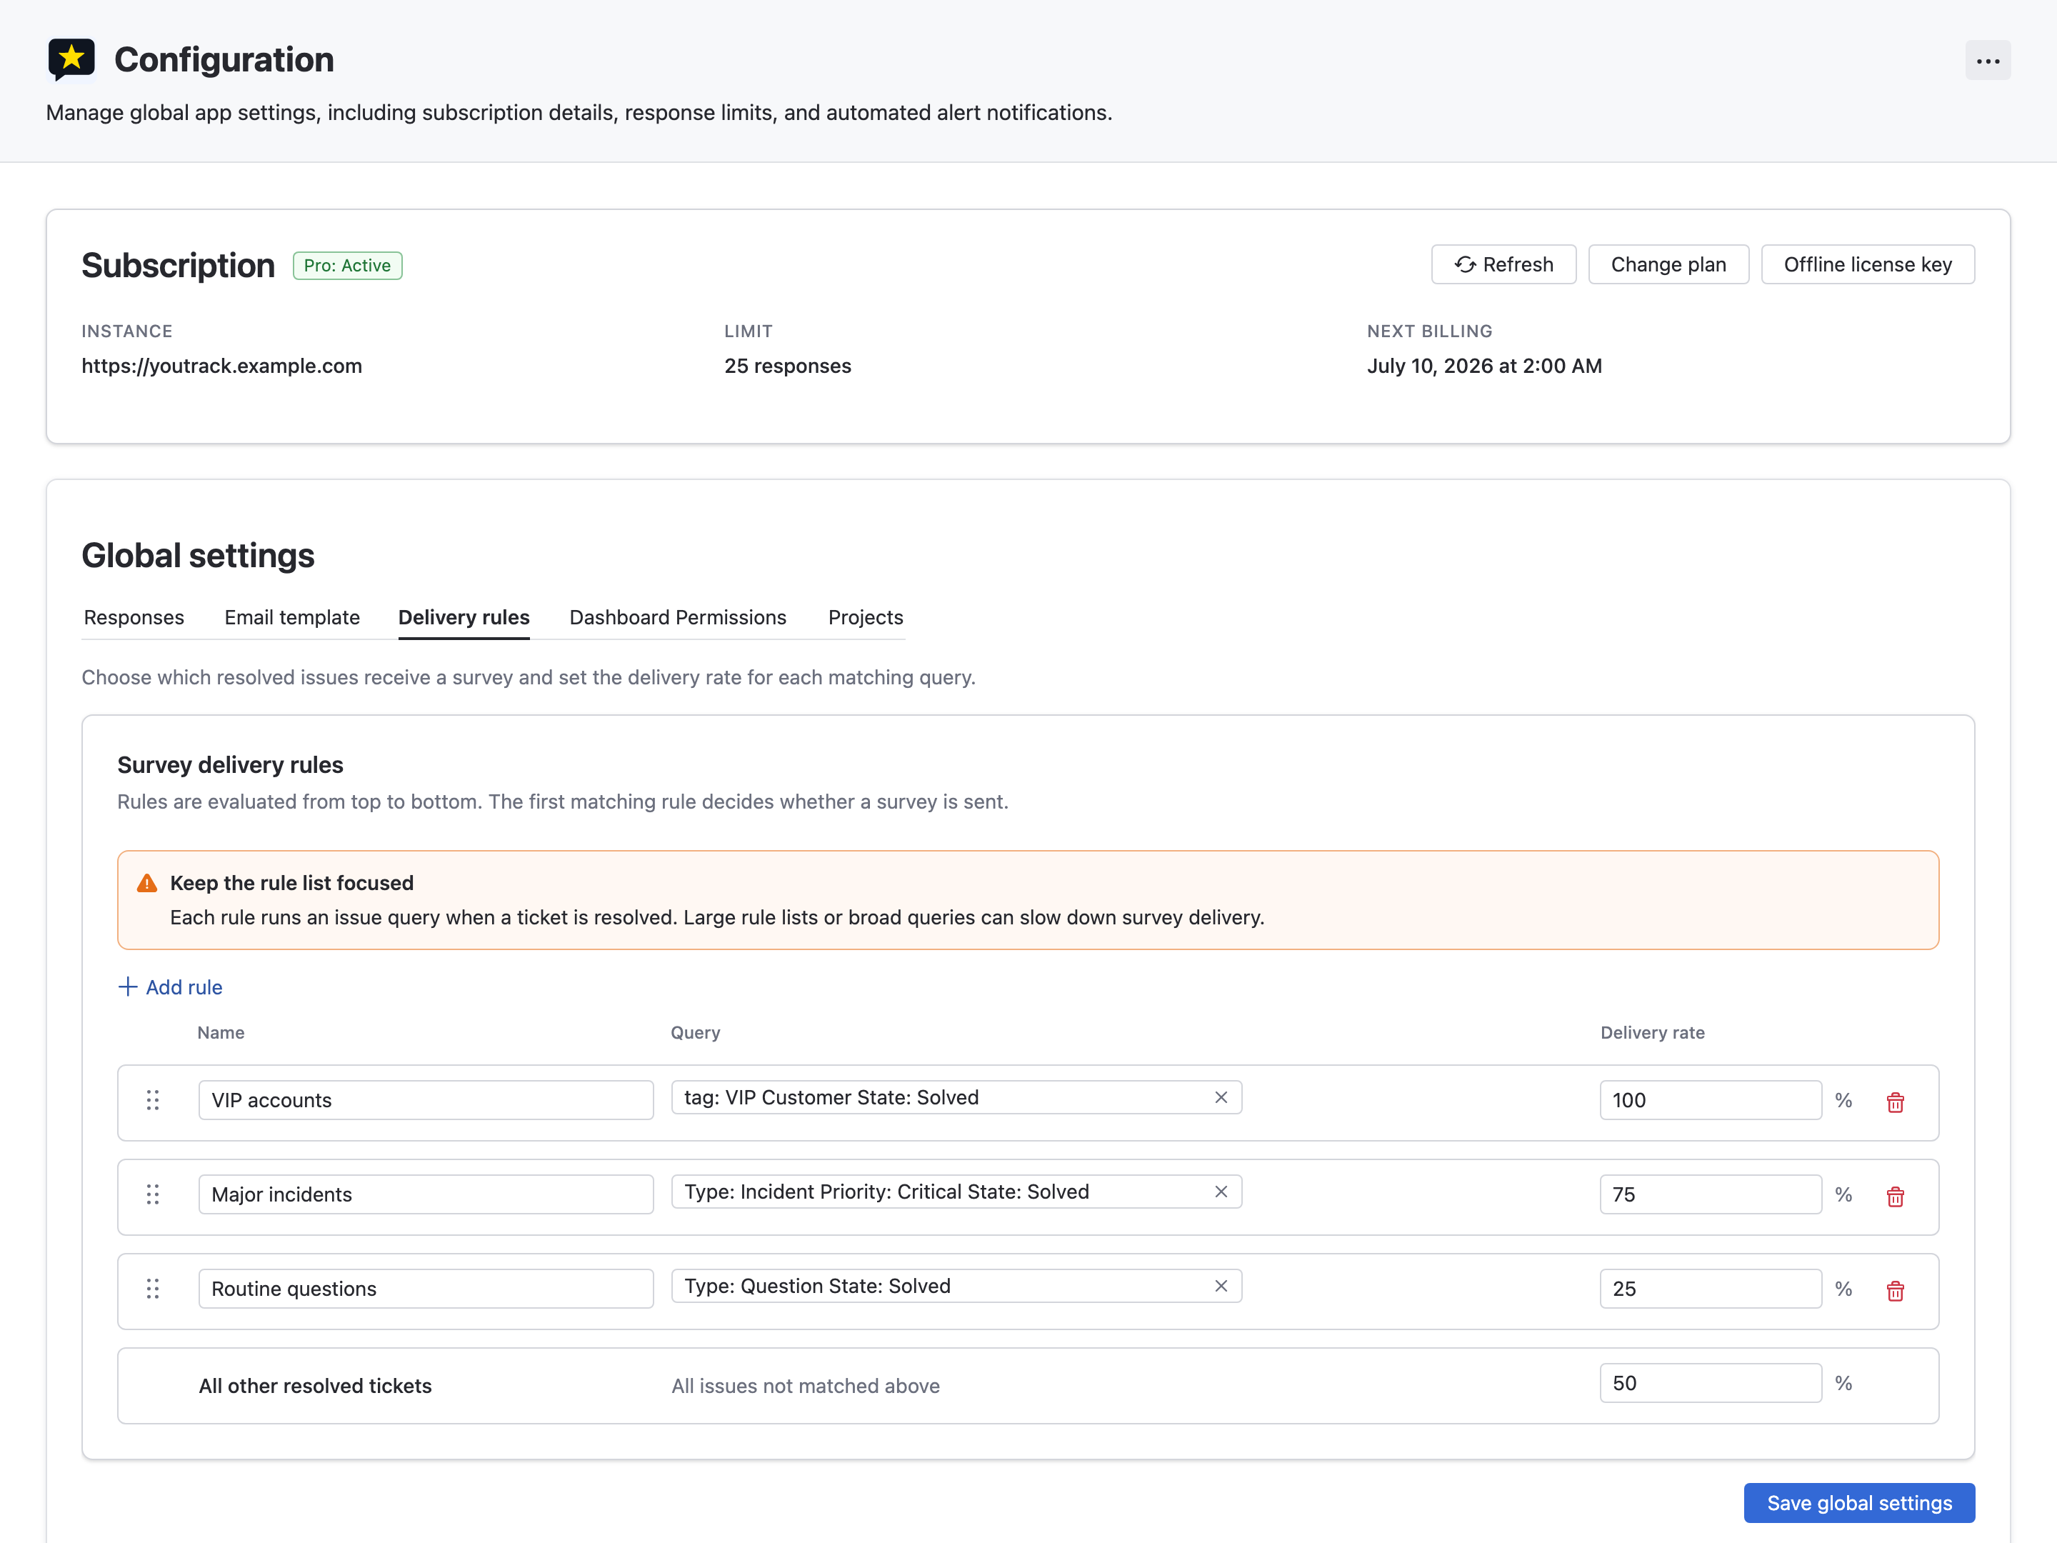The height and width of the screenshot is (1543, 2057).
Task: Grab the drag handle for Major incidents
Action: pos(153,1194)
